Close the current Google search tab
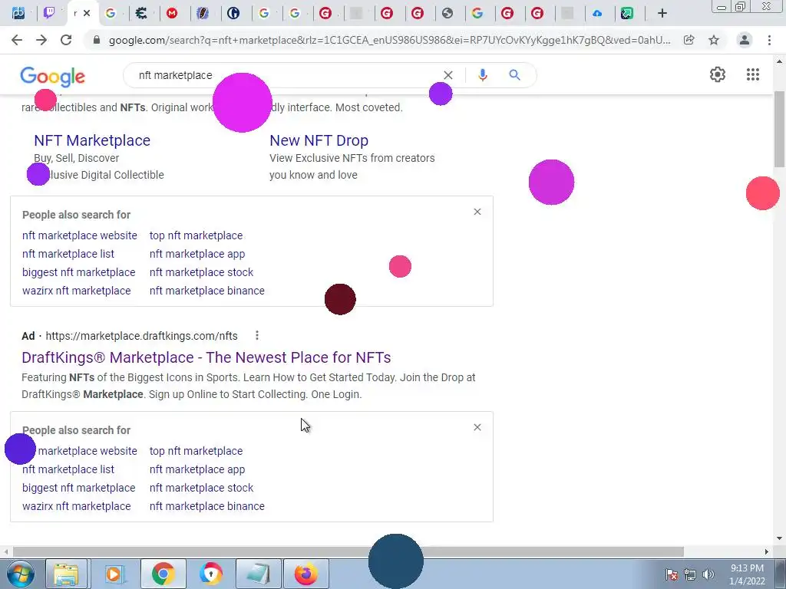This screenshot has height=589, width=786. (x=87, y=14)
